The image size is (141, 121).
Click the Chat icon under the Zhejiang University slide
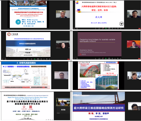[103, 28]
